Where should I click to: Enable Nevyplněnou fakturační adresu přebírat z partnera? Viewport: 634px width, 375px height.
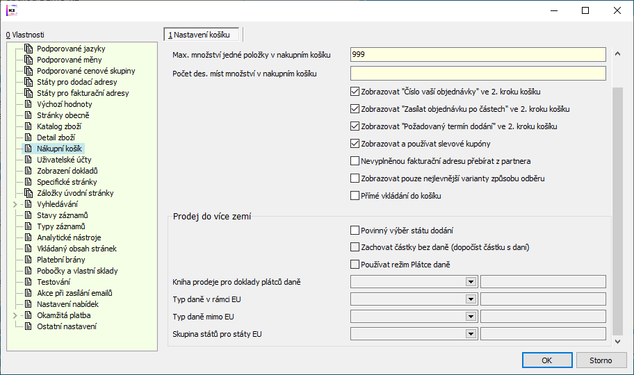coord(355,161)
